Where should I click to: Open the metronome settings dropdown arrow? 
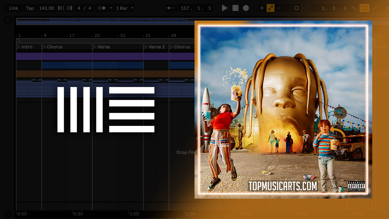pyautogui.click(x=111, y=8)
